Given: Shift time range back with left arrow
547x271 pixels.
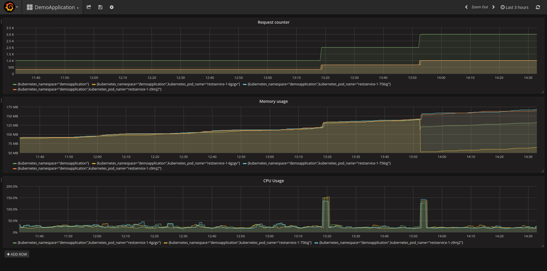Looking at the screenshot, I should pos(466,7).
